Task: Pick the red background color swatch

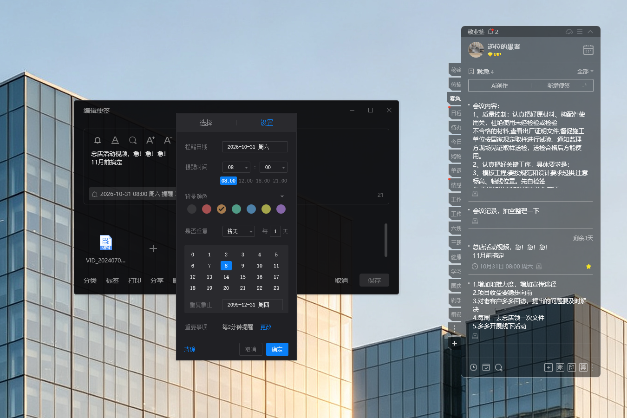Action: 207,209
